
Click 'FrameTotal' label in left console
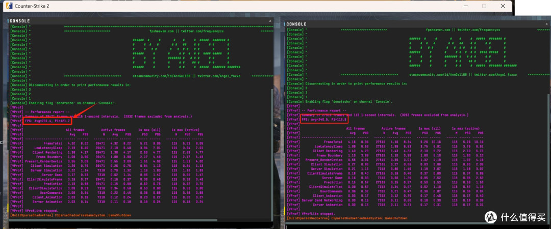(x=54, y=143)
